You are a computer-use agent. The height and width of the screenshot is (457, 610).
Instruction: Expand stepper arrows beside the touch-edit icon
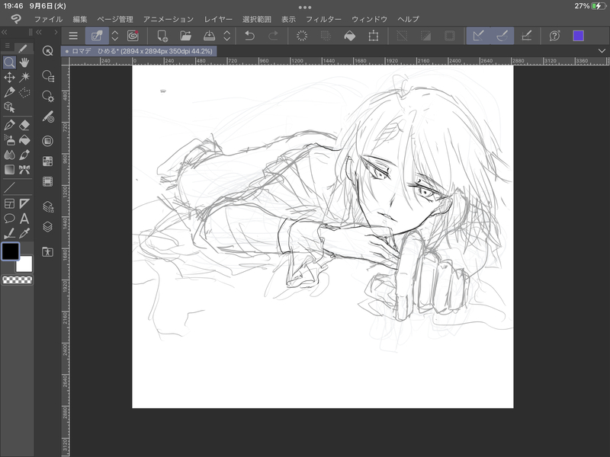(x=115, y=36)
